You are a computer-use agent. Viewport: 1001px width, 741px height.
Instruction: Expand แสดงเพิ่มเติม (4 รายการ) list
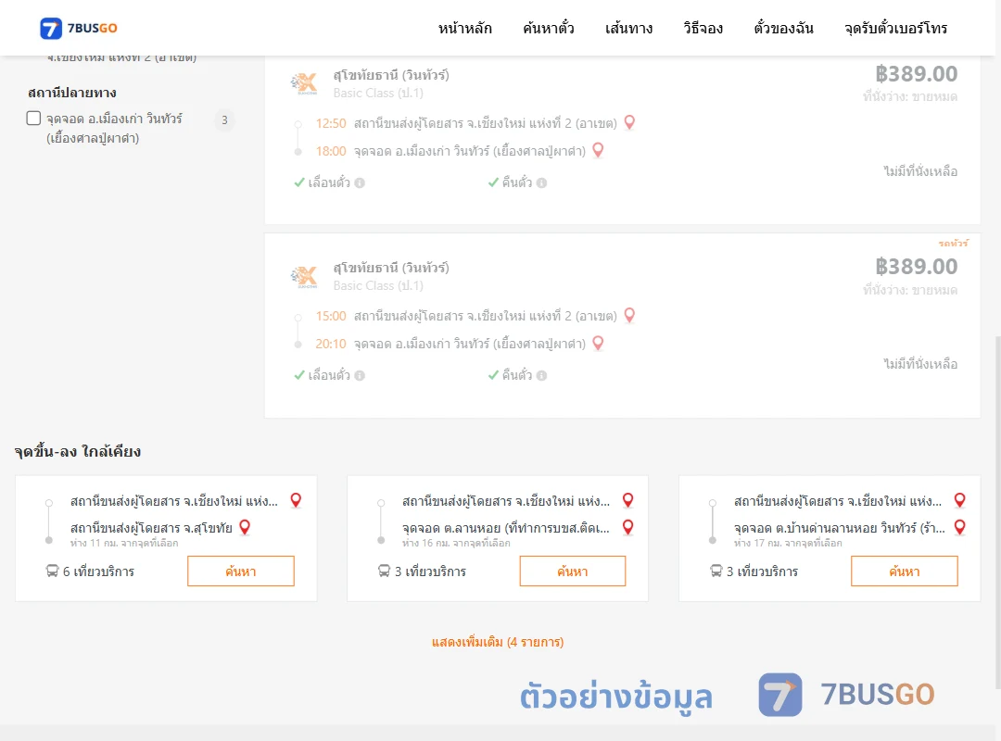pos(498,642)
